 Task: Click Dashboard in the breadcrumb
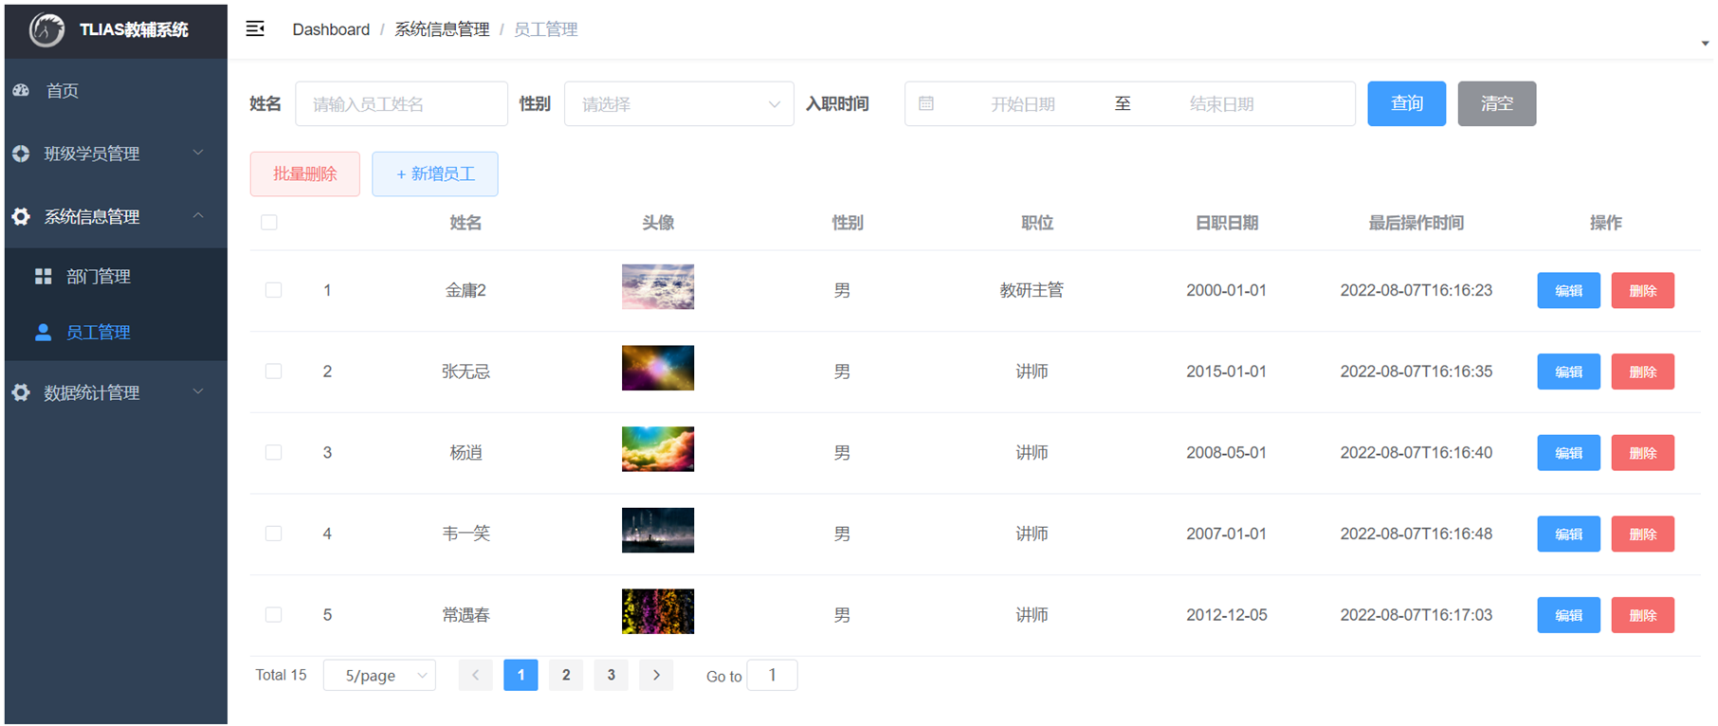[x=331, y=29]
